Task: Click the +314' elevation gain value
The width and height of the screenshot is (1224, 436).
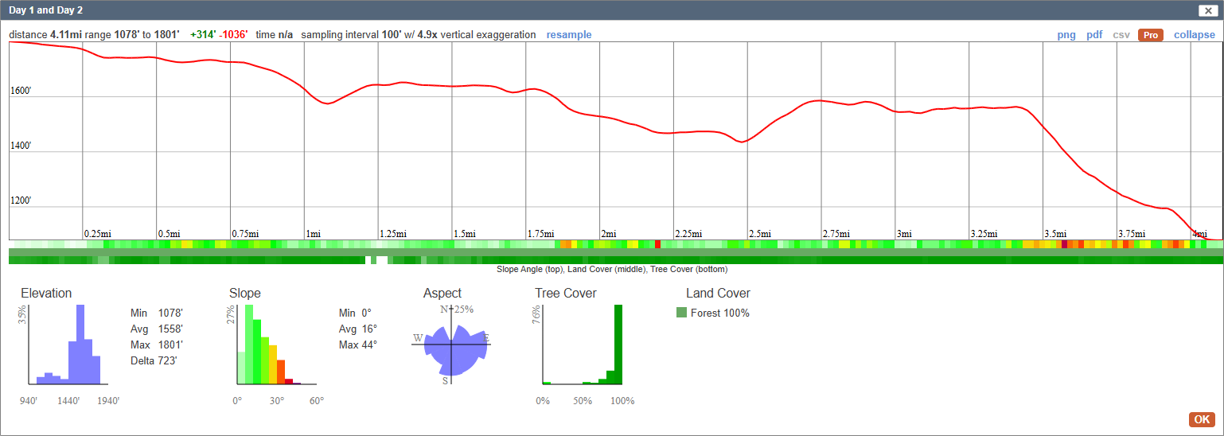Action: click(x=203, y=35)
